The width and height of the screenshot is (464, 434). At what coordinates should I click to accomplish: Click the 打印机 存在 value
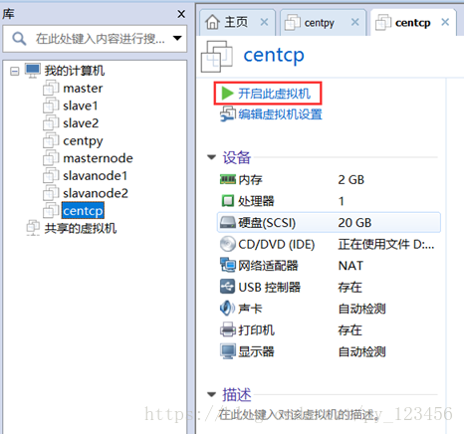[x=349, y=329]
